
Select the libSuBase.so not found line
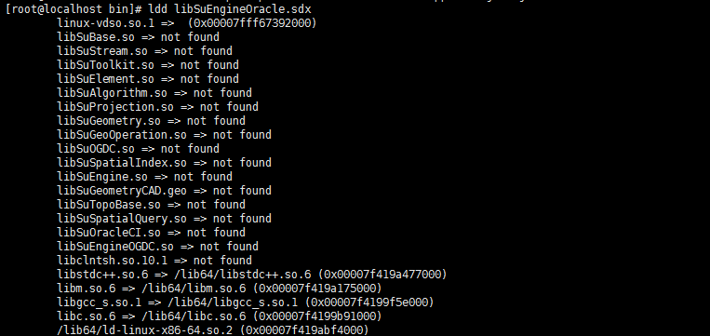tap(138, 37)
